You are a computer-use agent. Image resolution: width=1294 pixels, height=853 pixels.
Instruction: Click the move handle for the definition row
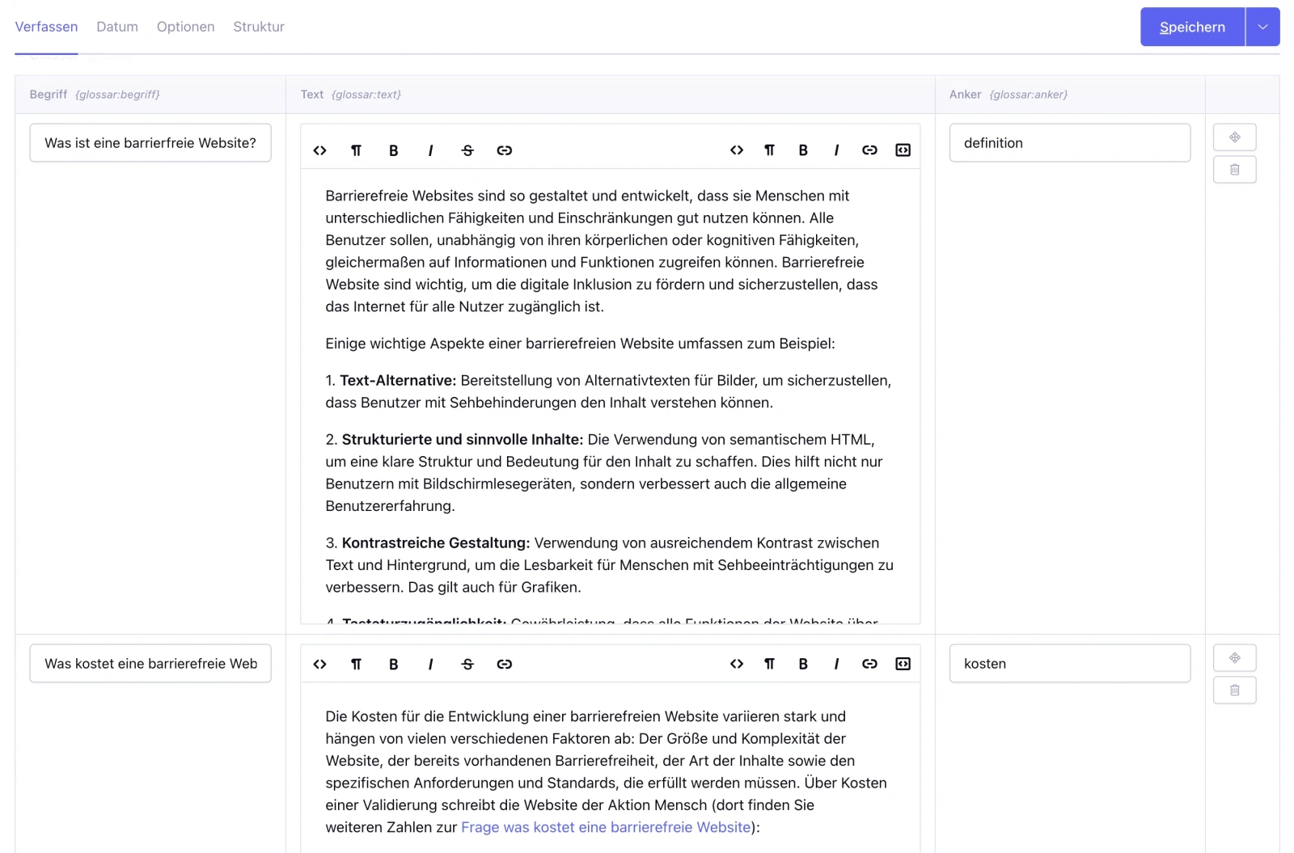1234,137
